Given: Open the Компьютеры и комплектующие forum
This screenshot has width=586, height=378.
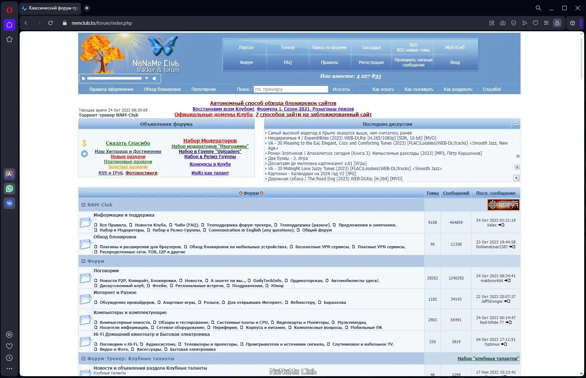Looking at the screenshot, I should (130, 313).
